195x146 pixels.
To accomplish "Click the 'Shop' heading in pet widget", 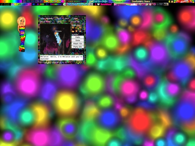I will pyautogui.click(x=75, y=25).
